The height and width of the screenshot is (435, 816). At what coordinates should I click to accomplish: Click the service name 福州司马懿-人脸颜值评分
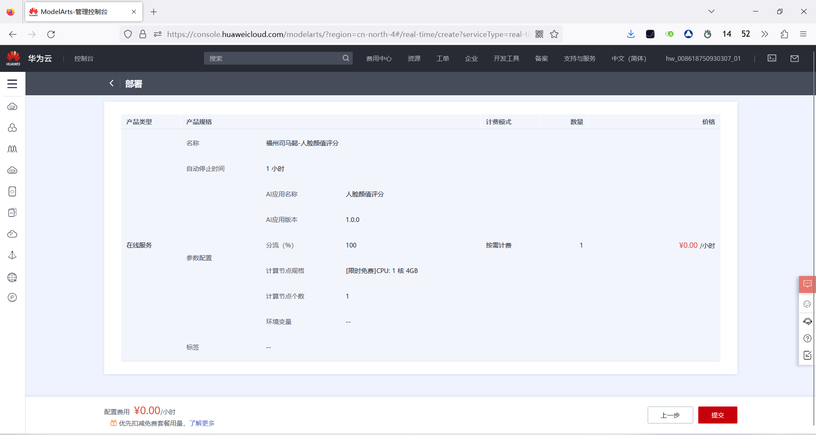coord(302,143)
